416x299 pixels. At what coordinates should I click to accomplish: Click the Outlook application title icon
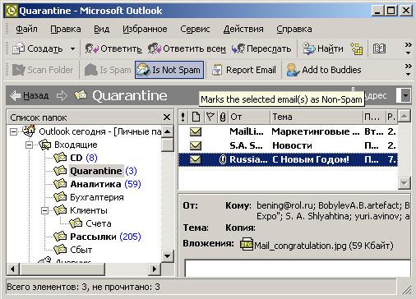12,11
